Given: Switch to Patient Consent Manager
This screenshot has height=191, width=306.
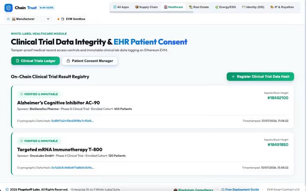Looking at the screenshot, I should tap(90, 61).
